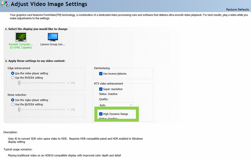Click the Edge enhancement slider handle
Screen dimensions: 251x159
(x=19, y=83)
